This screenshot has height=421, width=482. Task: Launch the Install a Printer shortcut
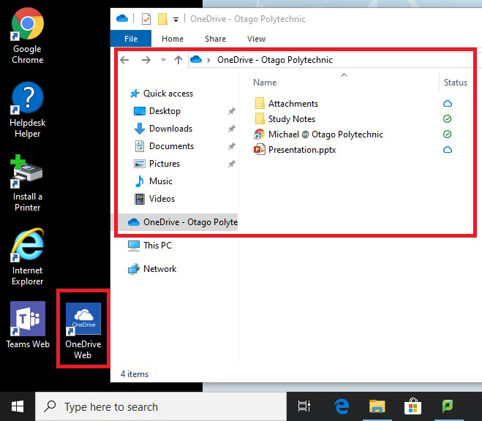(27, 183)
